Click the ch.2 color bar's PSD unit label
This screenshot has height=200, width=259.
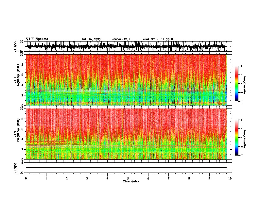245,139
